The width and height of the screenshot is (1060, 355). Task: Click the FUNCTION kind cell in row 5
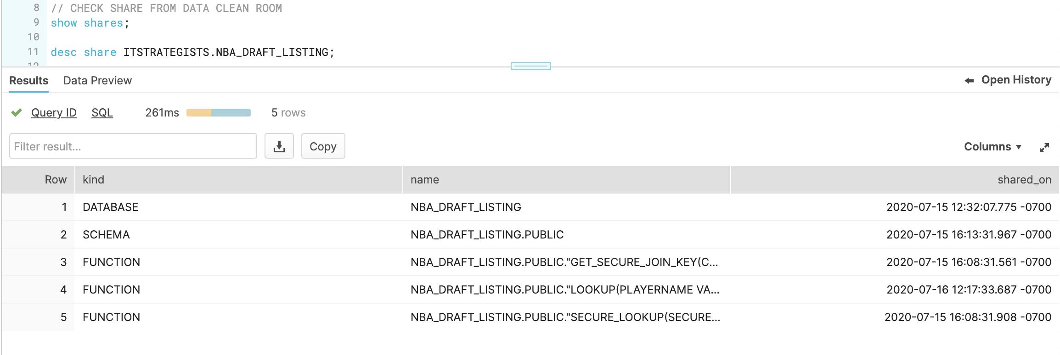238,317
